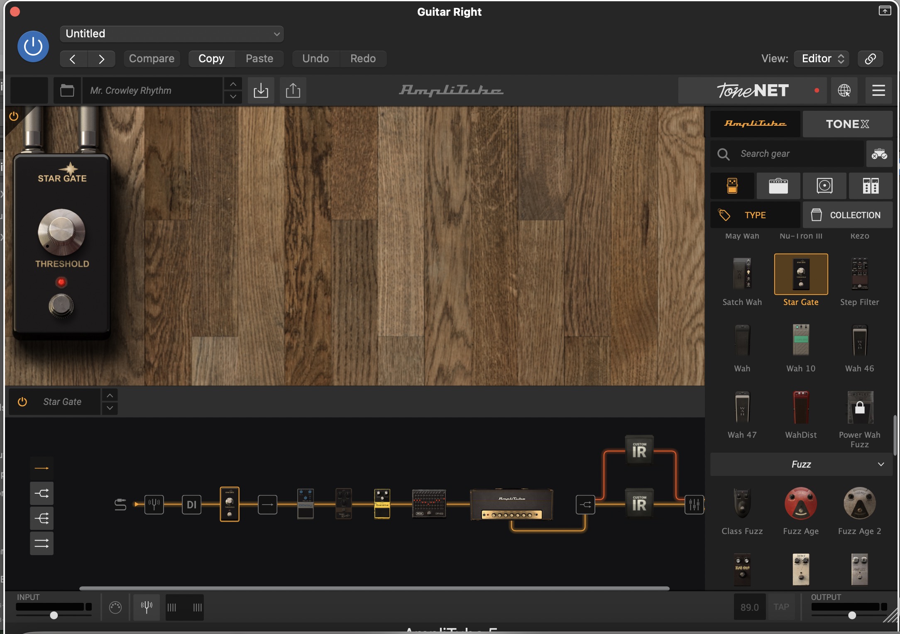Click the Copy button
The image size is (900, 634).
pos(211,59)
